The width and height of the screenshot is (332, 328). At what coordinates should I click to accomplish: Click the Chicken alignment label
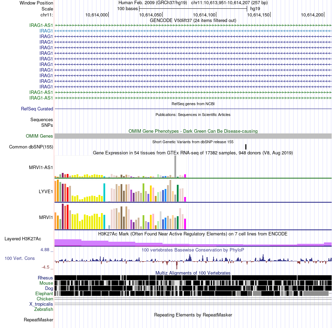45,299
